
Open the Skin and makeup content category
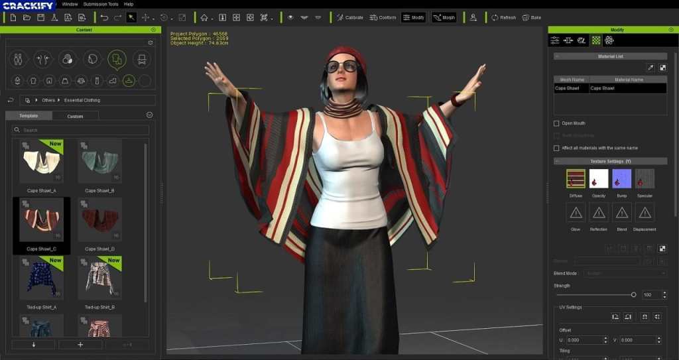[68, 60]
